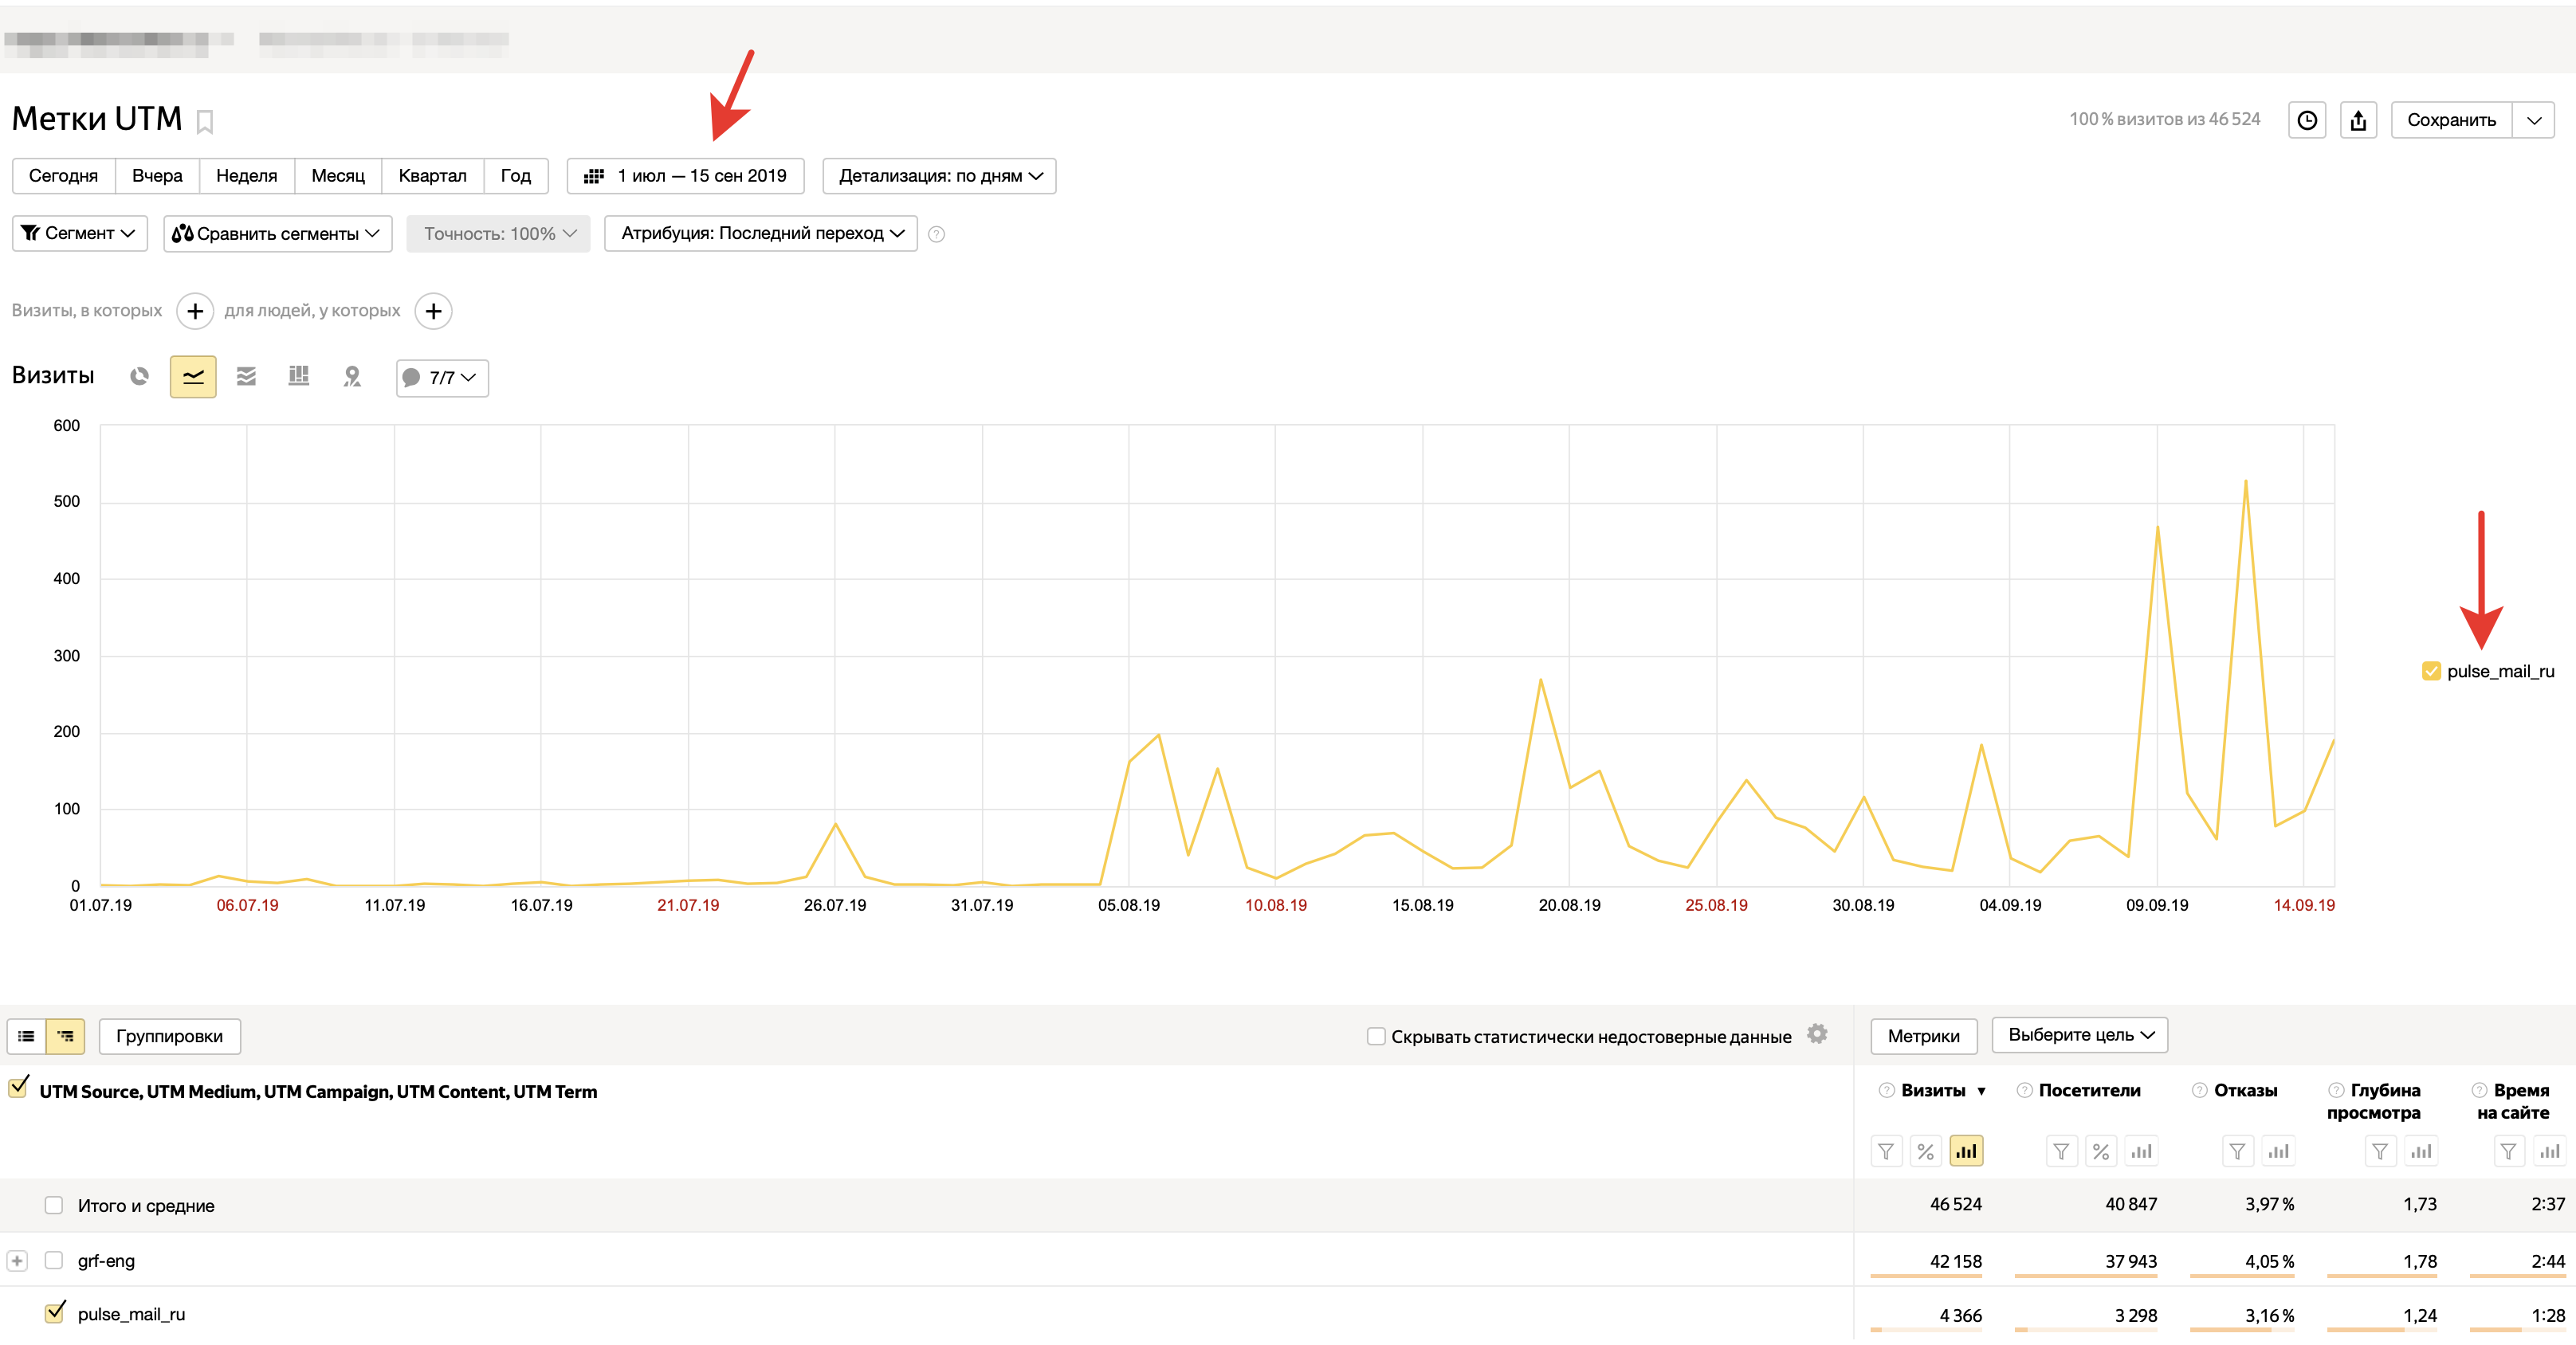Expand the Атрибуция: Последний переход dropdown

coord(761,233)
